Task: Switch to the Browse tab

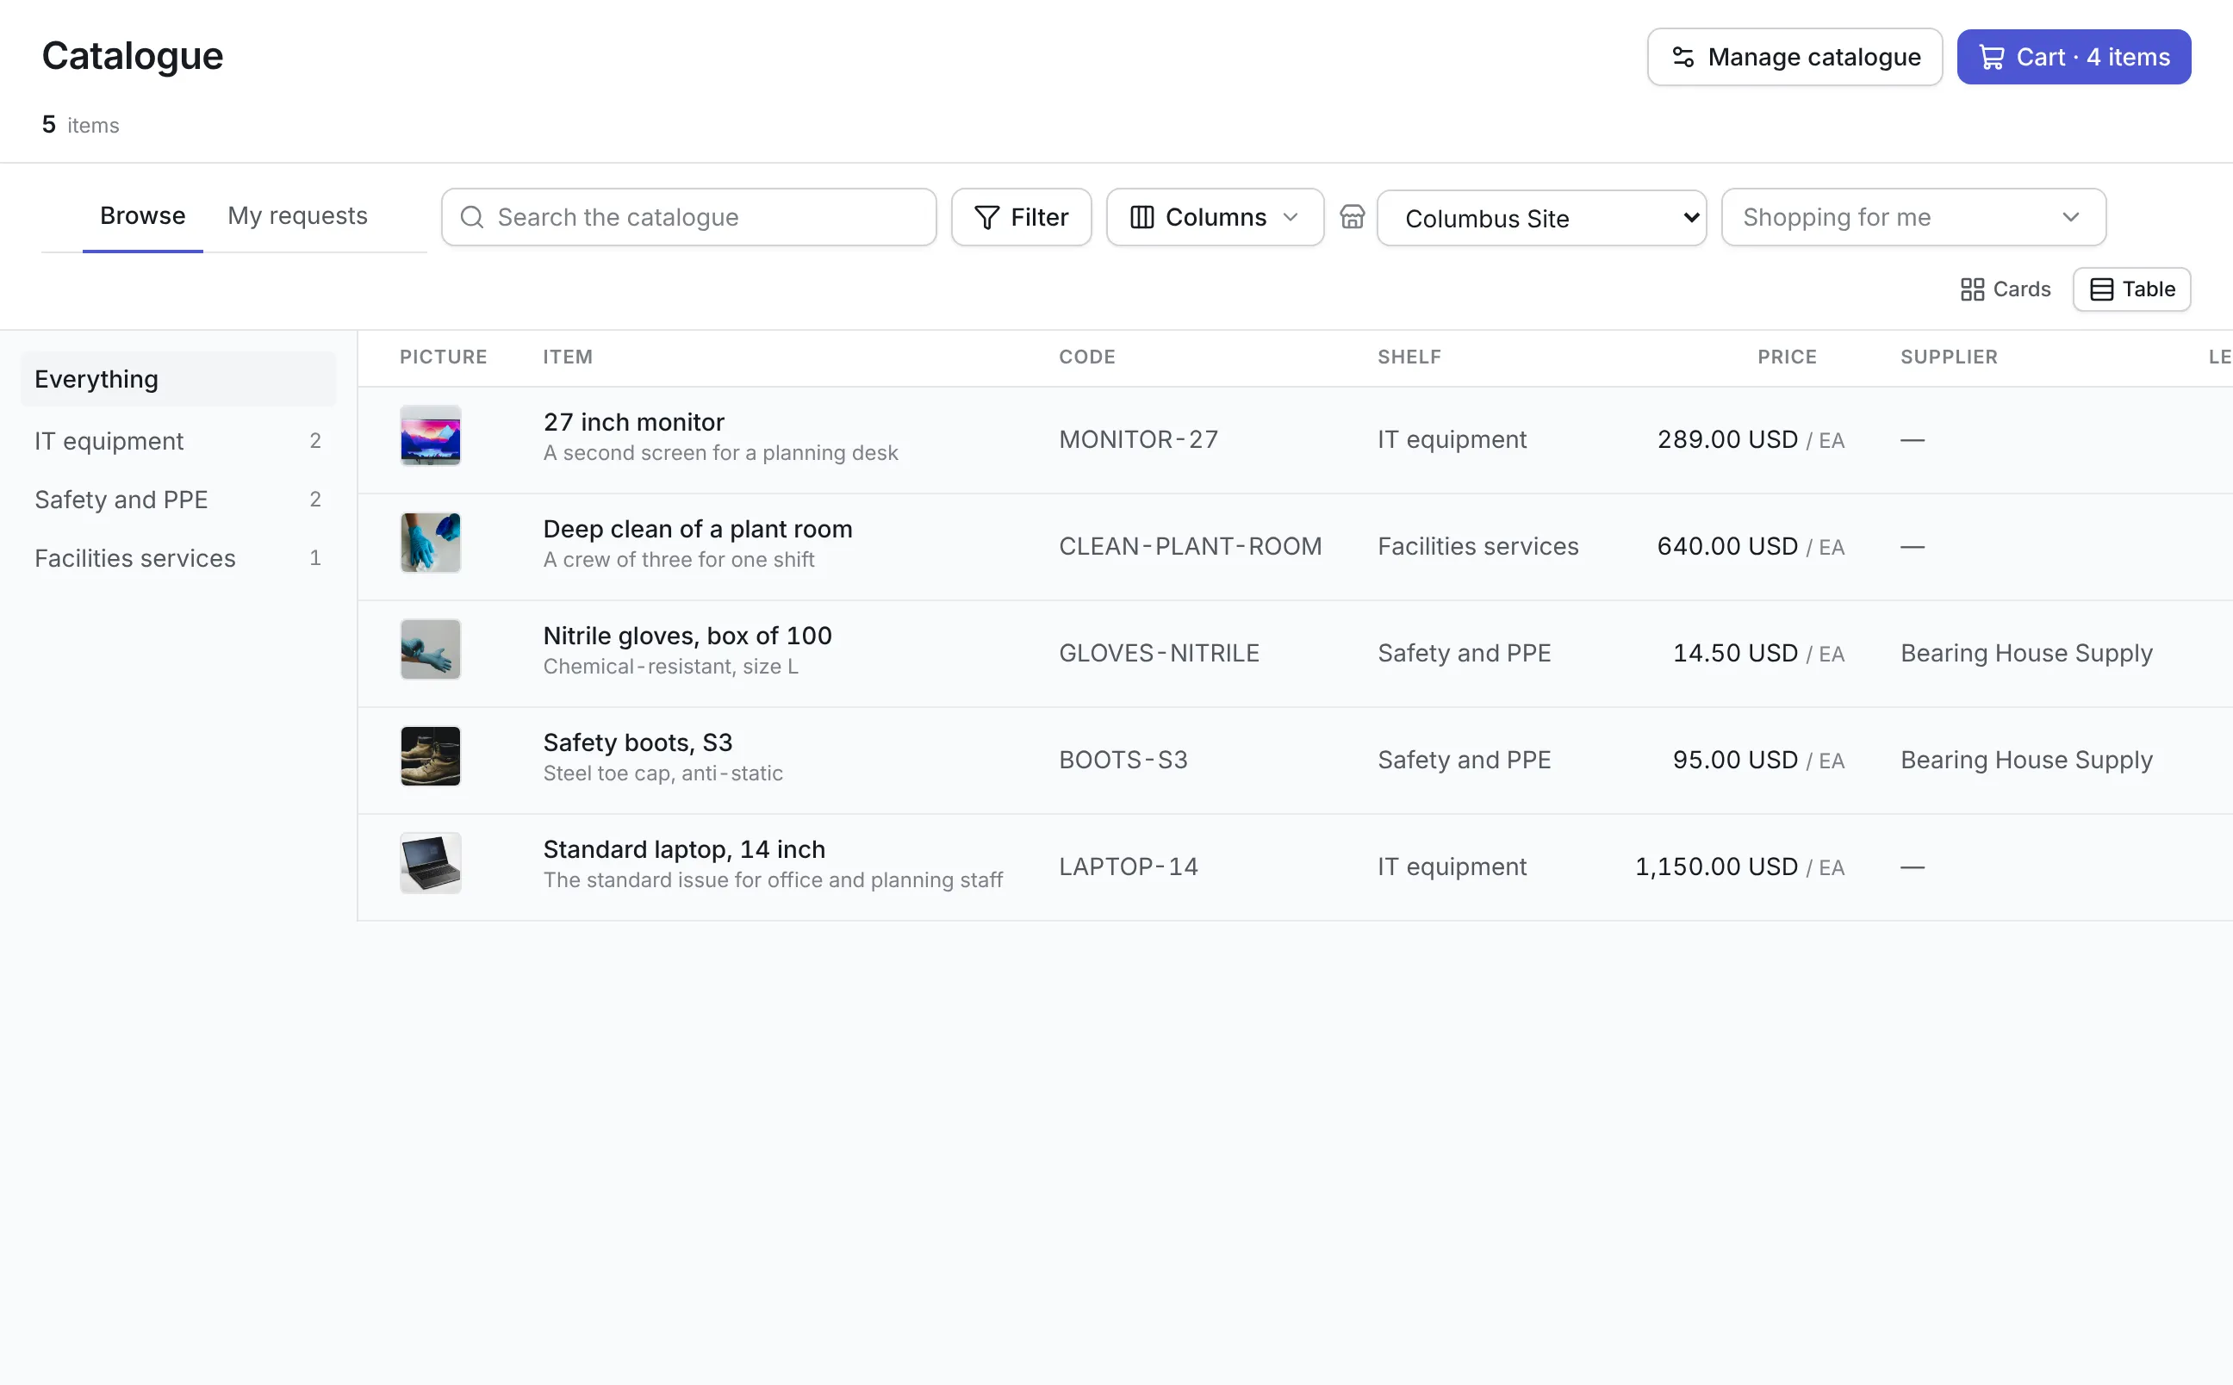Action: pos(143,216)
